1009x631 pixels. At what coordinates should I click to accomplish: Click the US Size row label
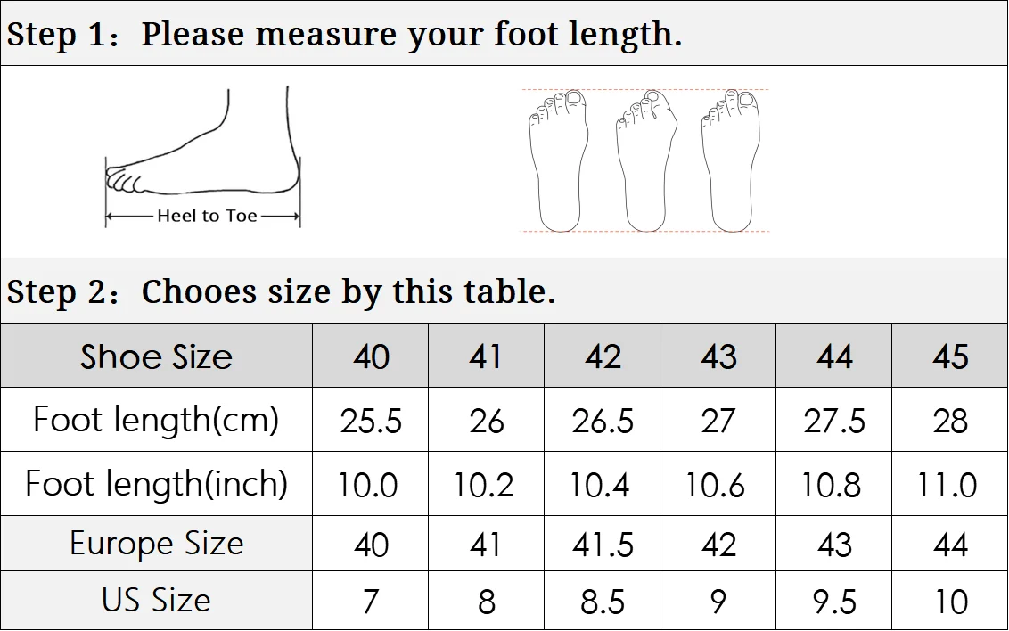tap(156, 600)
